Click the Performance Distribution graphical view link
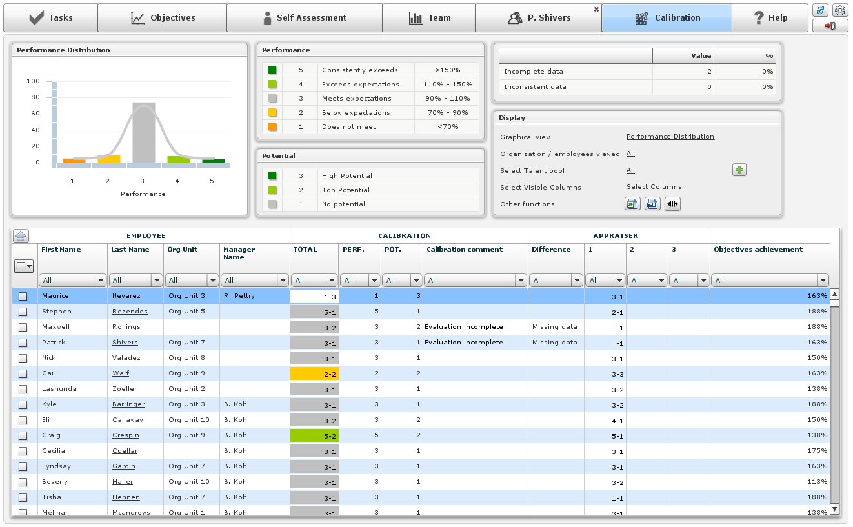This screenshot has width=853, height=527. click(x=670, y=137)
